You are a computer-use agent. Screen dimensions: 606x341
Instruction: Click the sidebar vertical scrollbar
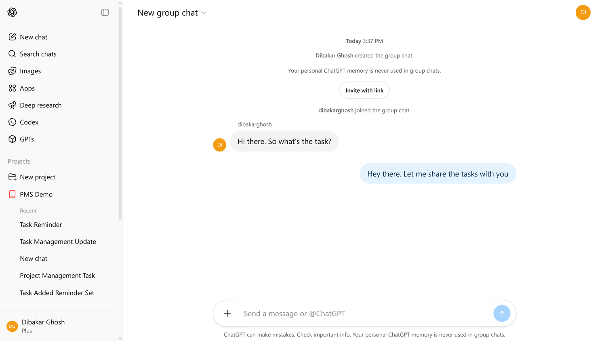tap(120, 113)
